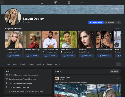The height and width of the screenshot is (97, 125).
Task: Click the Steven Dooley profile name heading
Action: 33,19
